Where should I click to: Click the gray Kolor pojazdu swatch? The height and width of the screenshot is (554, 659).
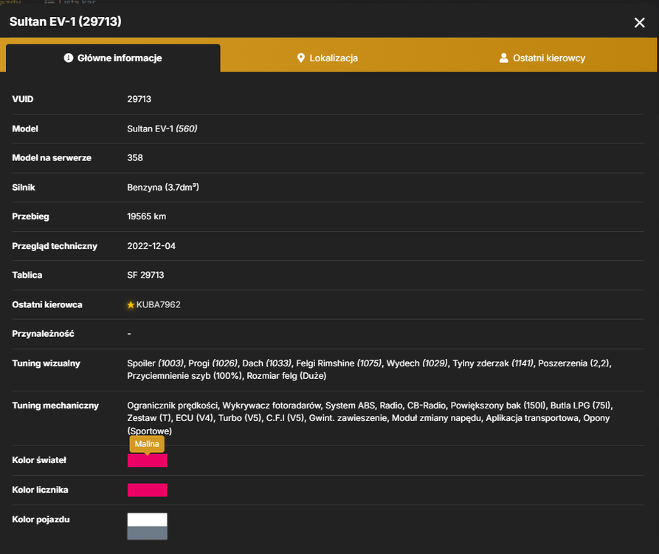[147, 533]
